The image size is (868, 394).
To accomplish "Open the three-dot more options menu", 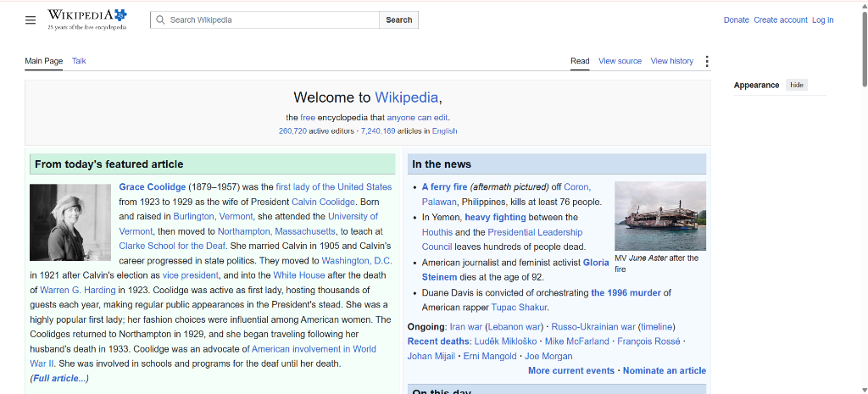I will click(x=706, y=61).
